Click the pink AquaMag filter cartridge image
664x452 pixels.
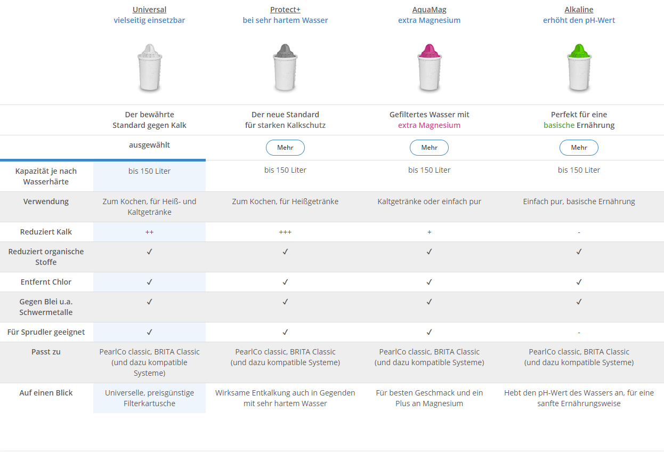430,67
